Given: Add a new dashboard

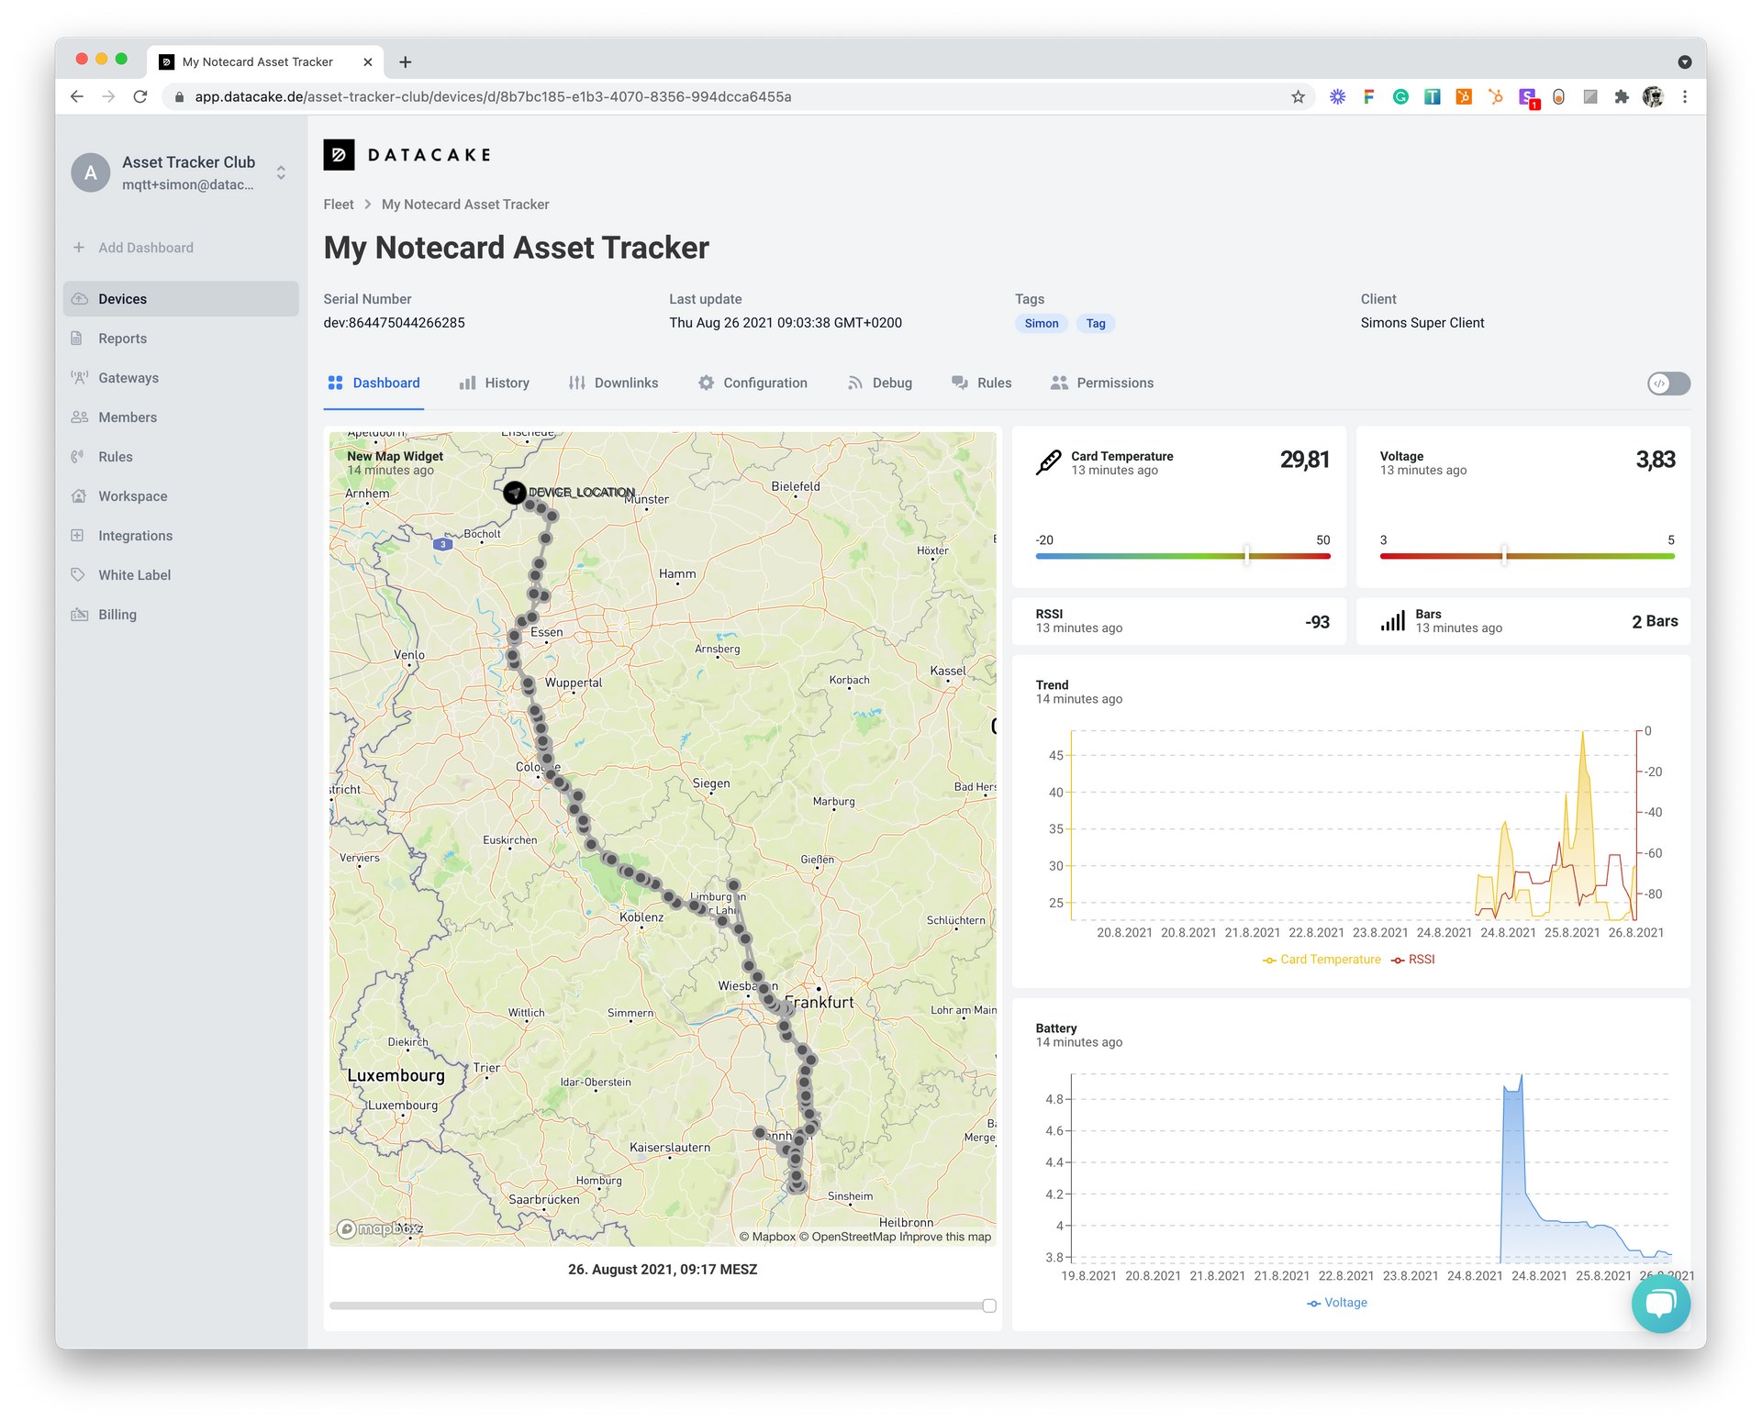Looking at the screenshot, I should pyautogui.click(x=133, y=248).
